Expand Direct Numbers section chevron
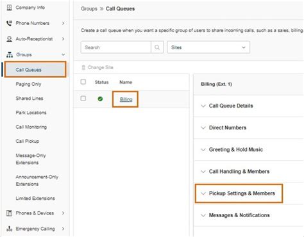This screenshot has width=304, height=237. click(x=203, y=127)
